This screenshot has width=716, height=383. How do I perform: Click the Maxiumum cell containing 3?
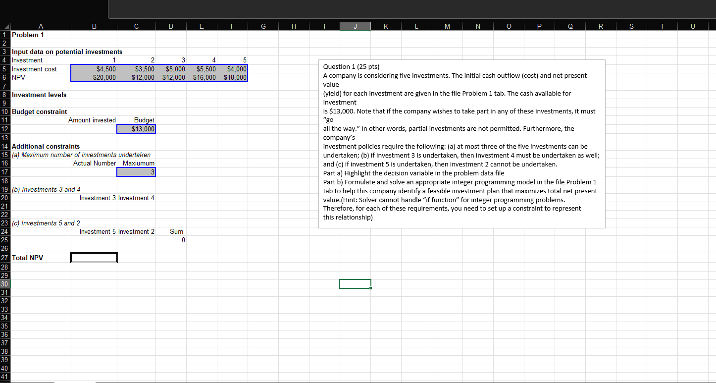[x=136, y=172]
